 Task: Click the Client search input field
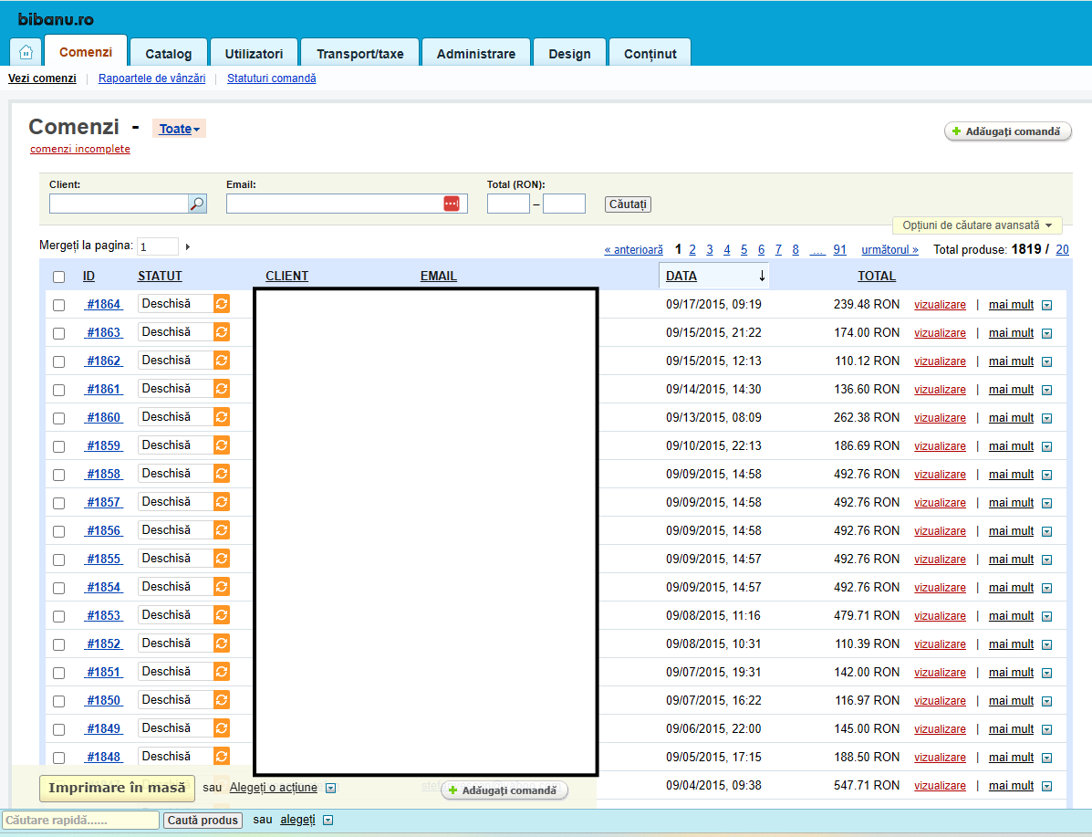point(120,204)
